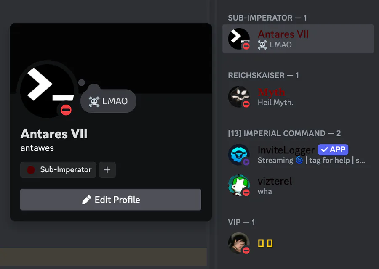Screen dimensions: 379x269
Task: Click the pencil icon on Edit Profile
Action: pyautogui.click(x=86, y=200)
